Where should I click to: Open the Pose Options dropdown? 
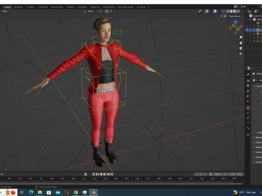pos(236,16)
